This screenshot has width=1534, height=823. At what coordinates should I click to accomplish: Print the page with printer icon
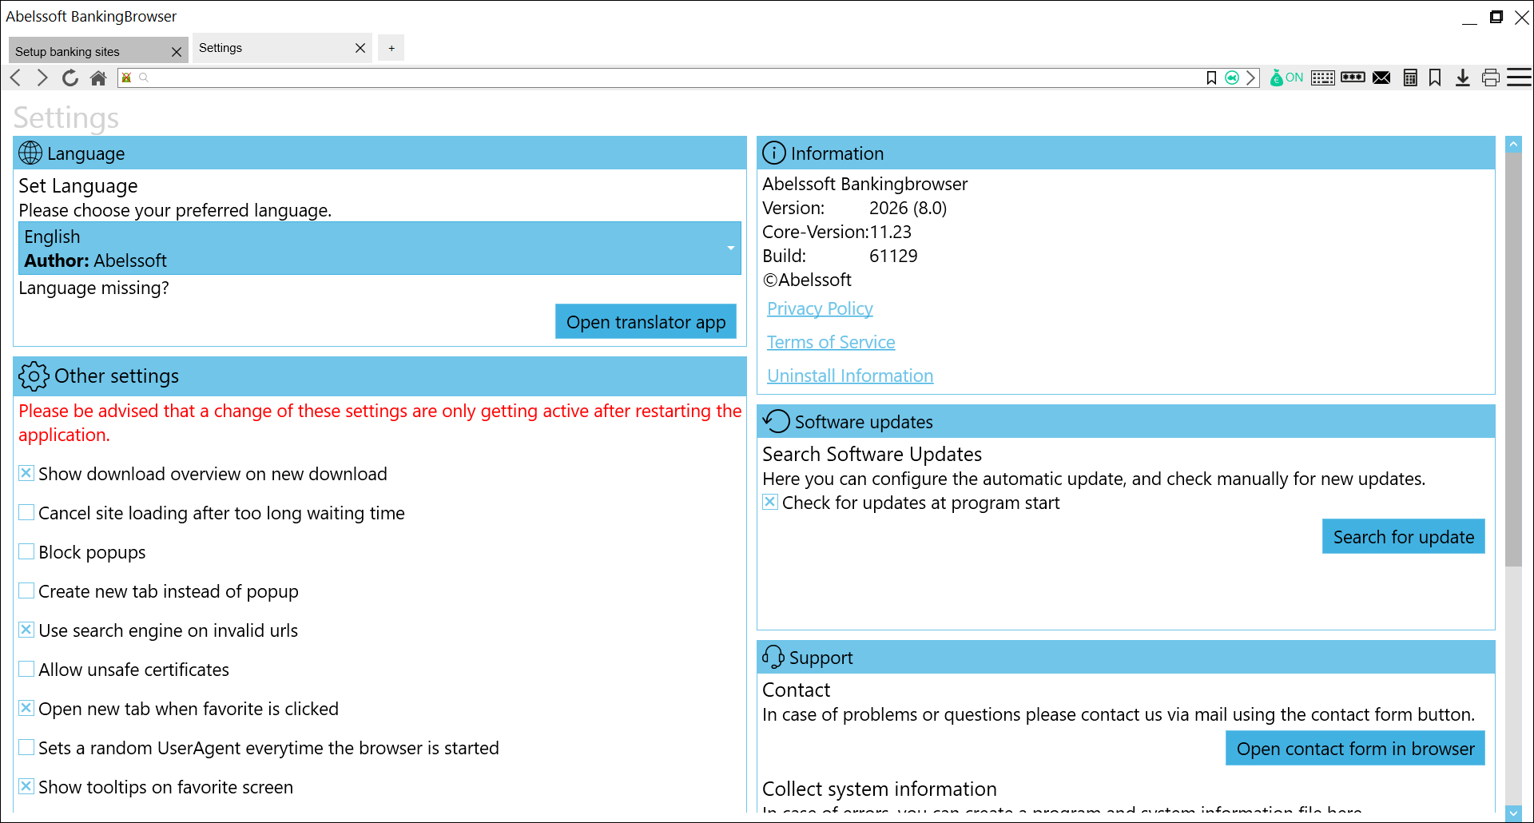pos(1490,78)
